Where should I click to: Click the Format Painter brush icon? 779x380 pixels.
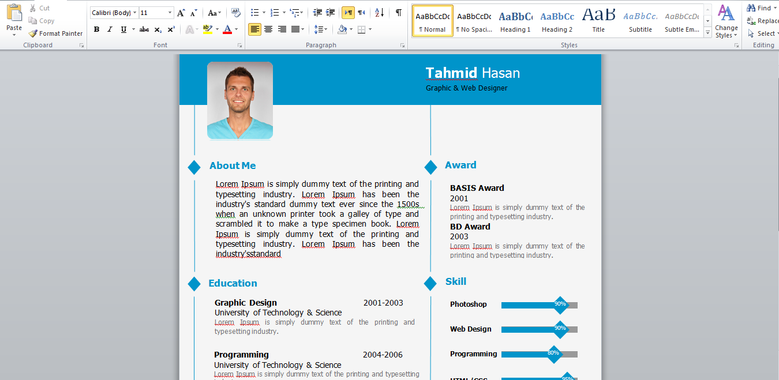click(x=33, y=33)
